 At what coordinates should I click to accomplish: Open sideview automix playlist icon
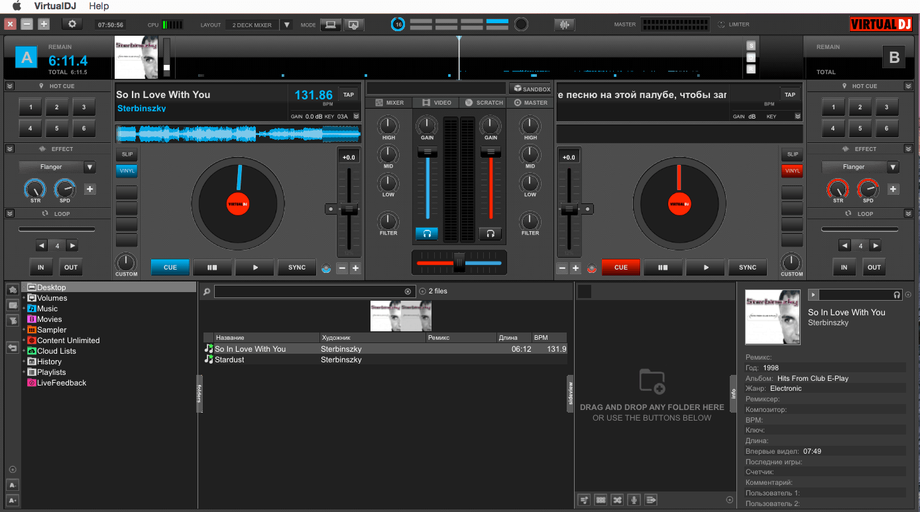(x=584, y=499)
